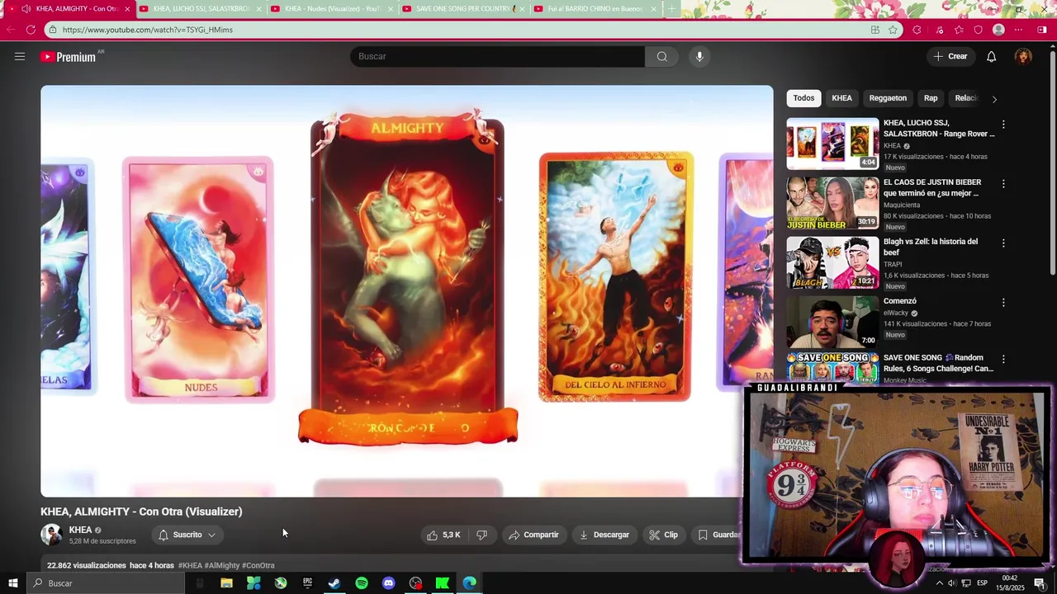This screenshot has width=1057, height=594.
Task: Open more options for SAVE ONE SONG video
Action: pyautogui.click(x=1003, y=360)
